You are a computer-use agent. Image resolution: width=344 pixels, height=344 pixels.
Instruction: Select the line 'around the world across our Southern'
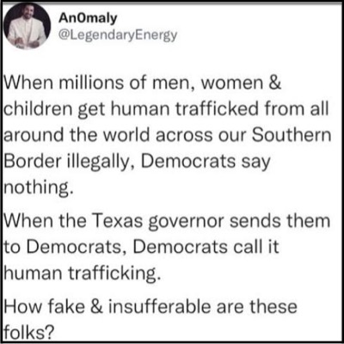point(168,135)
